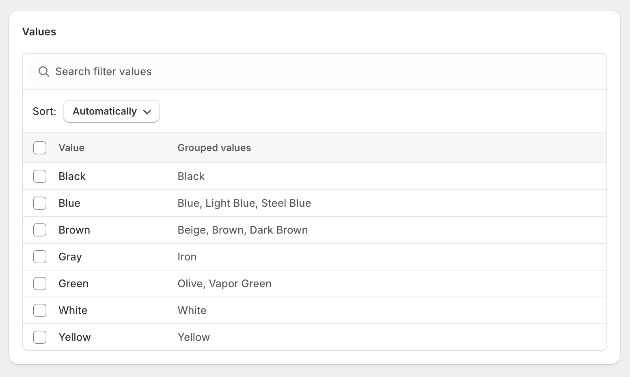Tick the Brown row checkbox
Image resolution: width=630 pixels, height=377 pixels.
tap(40, 230)
